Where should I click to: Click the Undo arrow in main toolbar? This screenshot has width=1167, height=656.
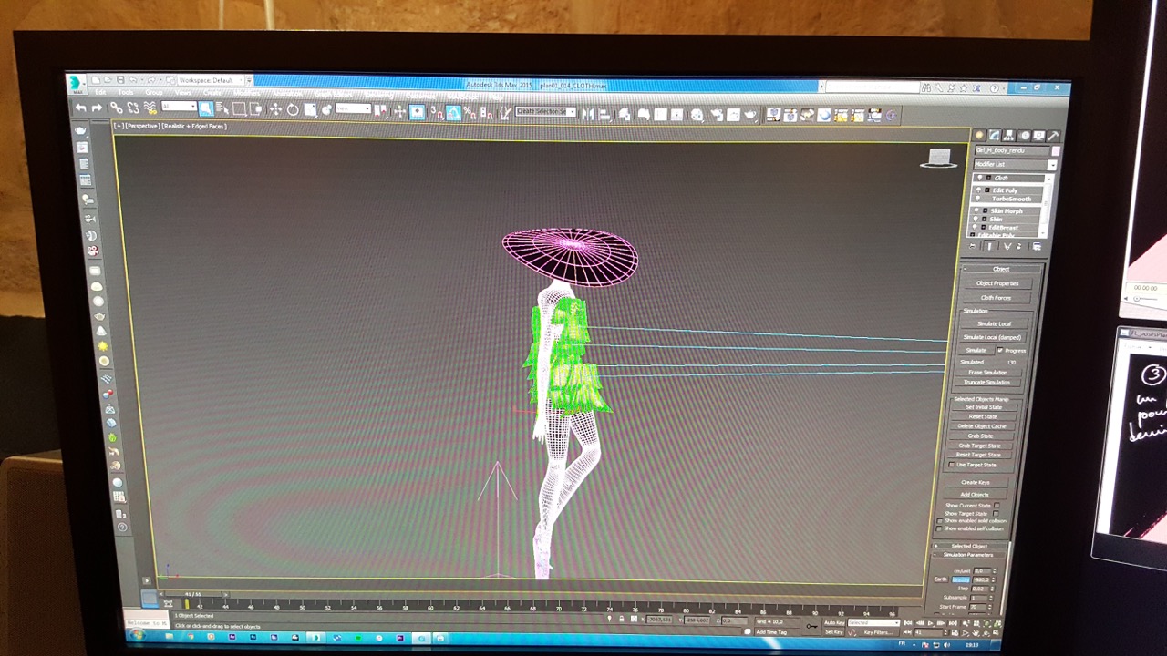[x=80, y=108]
